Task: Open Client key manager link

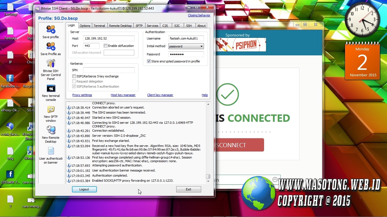Action: pos(160,95)
